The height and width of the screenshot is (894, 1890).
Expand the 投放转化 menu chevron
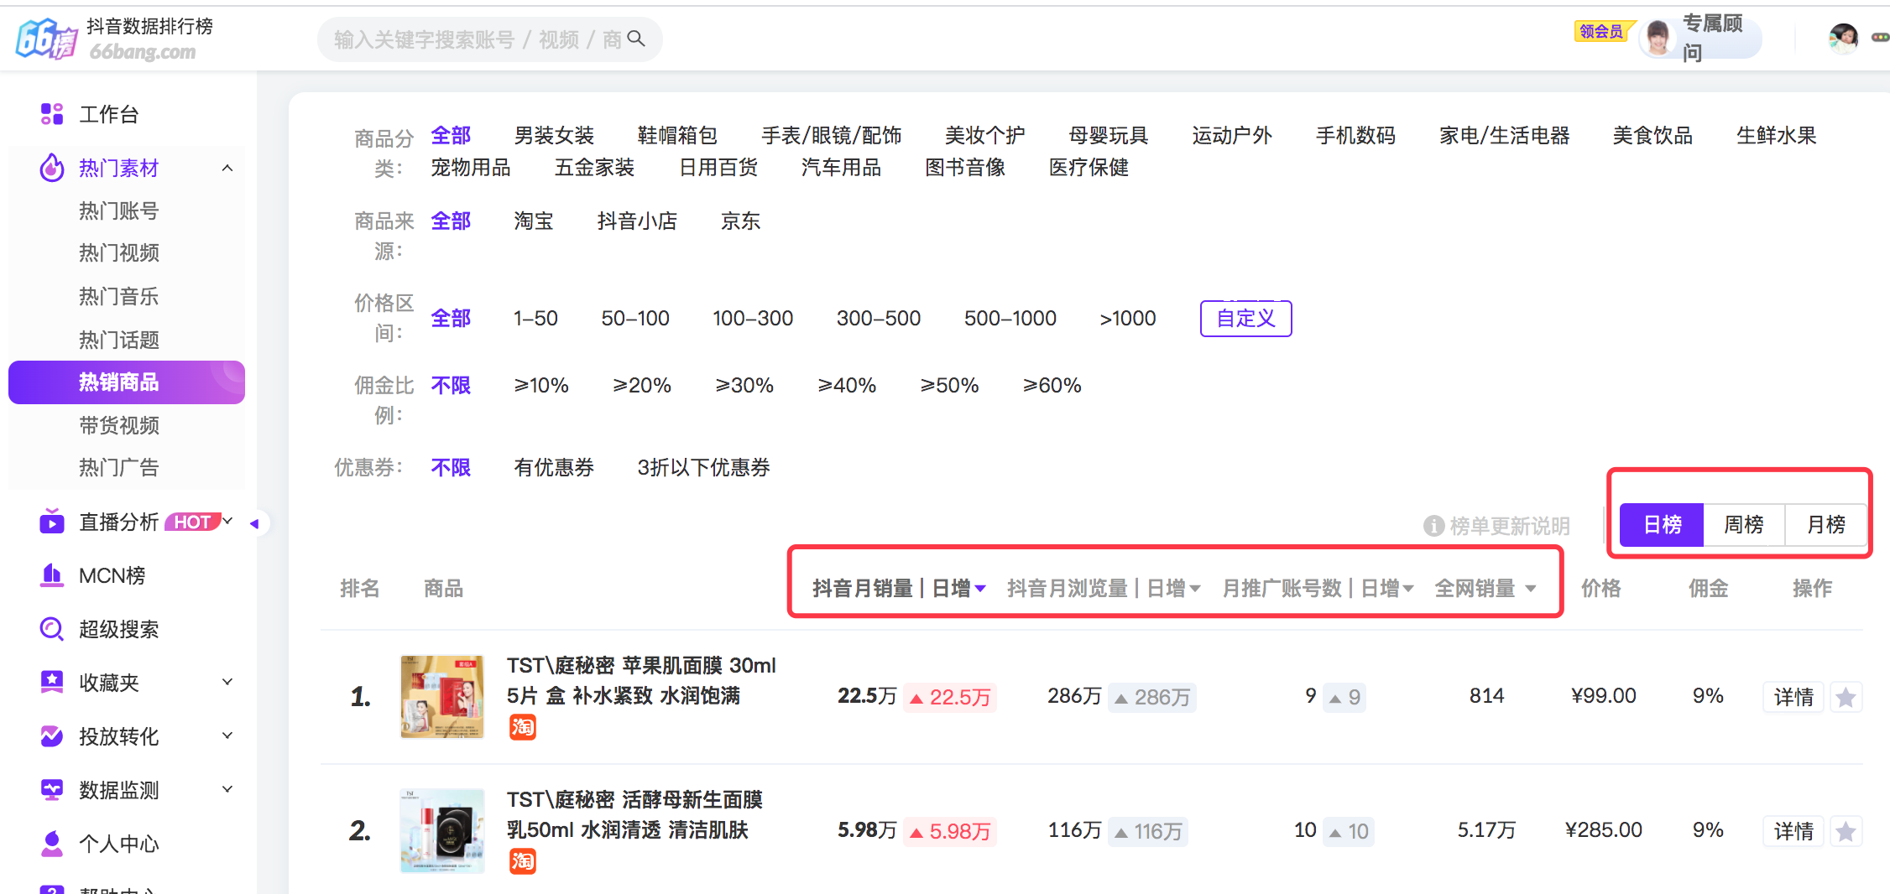(x=227, y=735)
